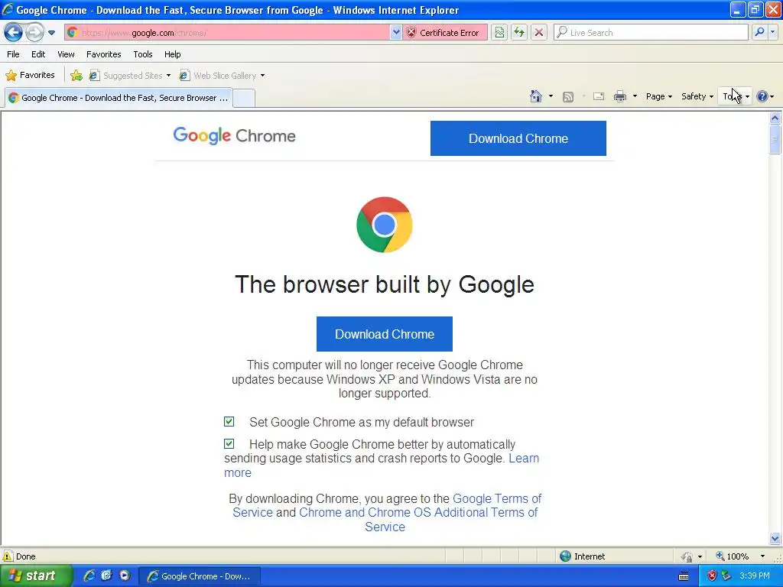Click the Compatibility View icon
Viewport: 783px width, 587px height.
[x=499, y=33]
